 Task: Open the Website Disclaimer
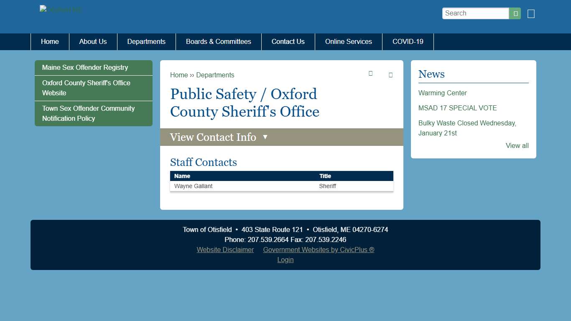(x=225, y=250)
